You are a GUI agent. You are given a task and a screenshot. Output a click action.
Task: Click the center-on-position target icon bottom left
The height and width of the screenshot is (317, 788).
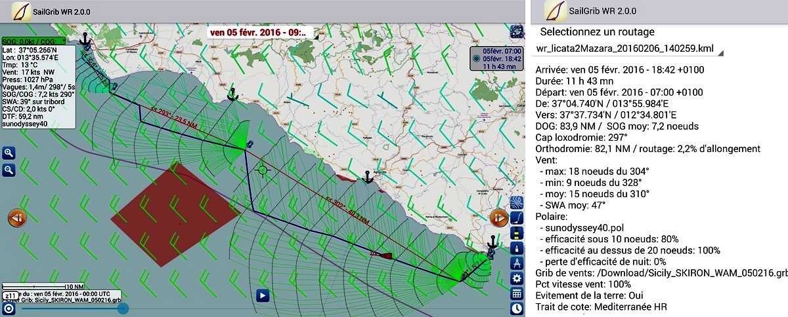click(9, 308)
